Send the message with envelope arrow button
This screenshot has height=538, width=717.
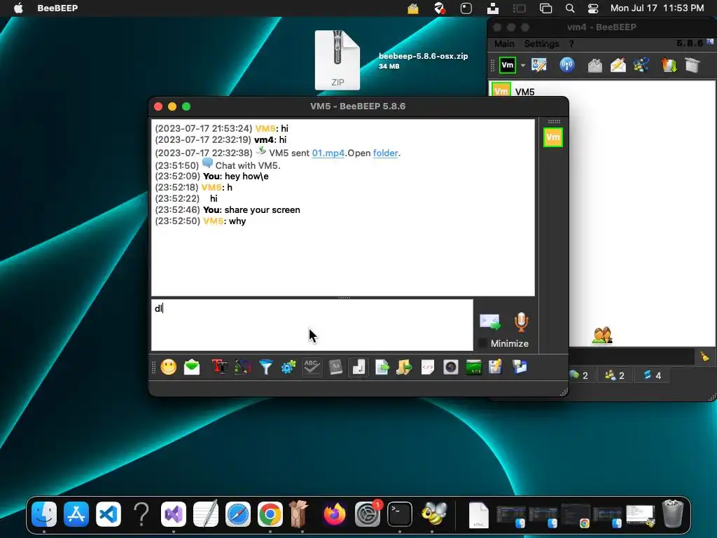pos(490,322)
